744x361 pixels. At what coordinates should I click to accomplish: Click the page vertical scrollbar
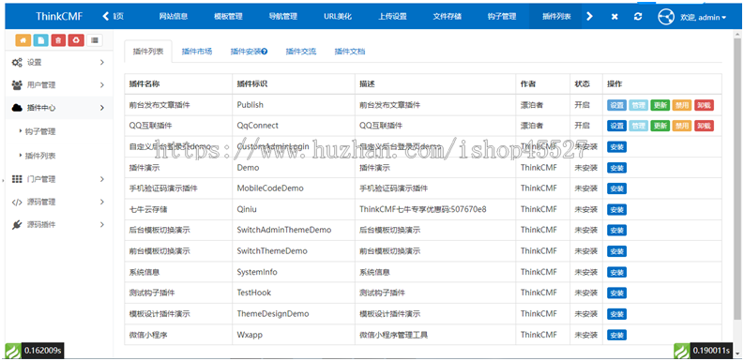[x=736, y=180]
